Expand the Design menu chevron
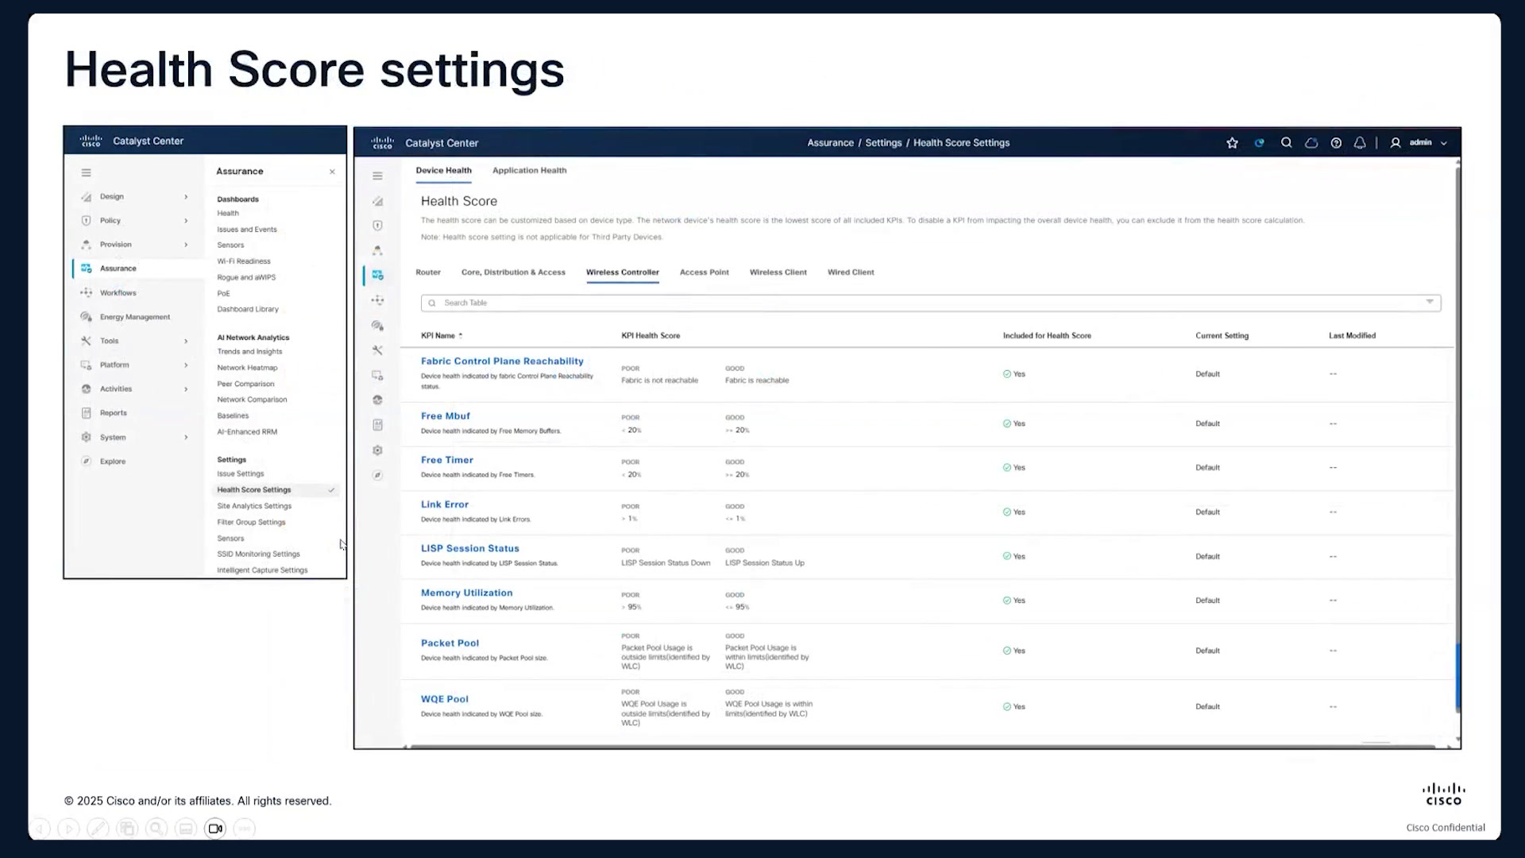1525x858 pixels. pyautogui.click(x=186, y=197)
